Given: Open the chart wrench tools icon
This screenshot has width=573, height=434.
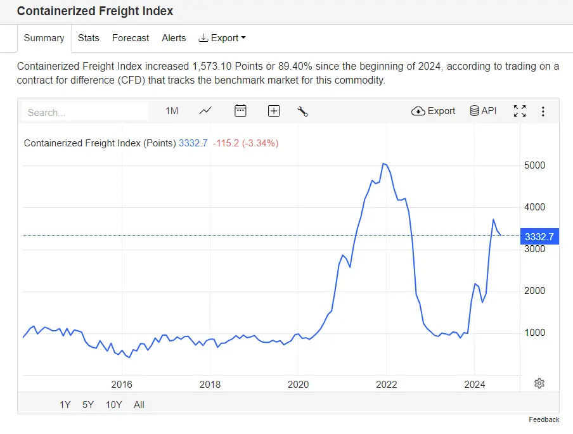Looking at the screenshot, I should (x=302, y=112).
